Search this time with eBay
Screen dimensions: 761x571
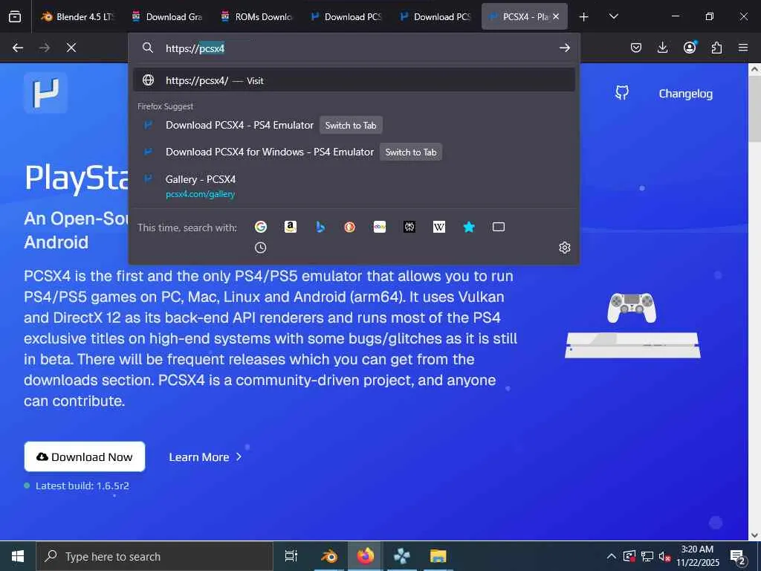380,227
